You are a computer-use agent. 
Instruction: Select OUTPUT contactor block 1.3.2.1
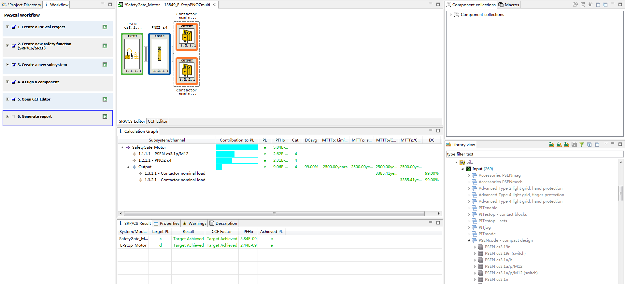click(187, 71)
